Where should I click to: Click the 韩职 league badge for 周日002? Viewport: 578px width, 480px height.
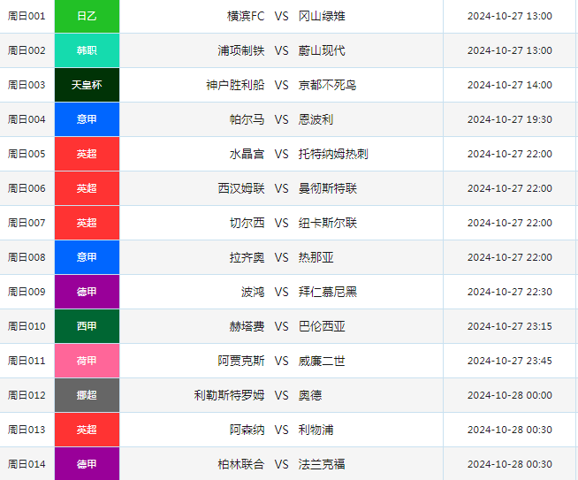(x=87, y=50)
